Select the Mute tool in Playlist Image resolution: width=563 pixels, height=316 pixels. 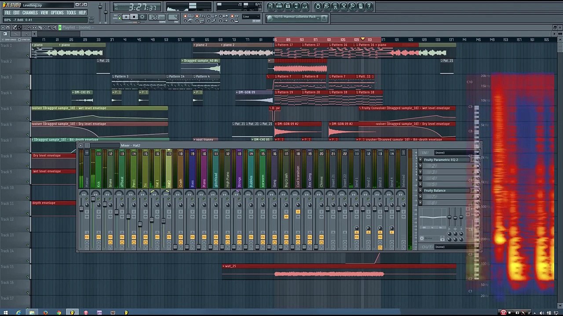coord(29,27)
